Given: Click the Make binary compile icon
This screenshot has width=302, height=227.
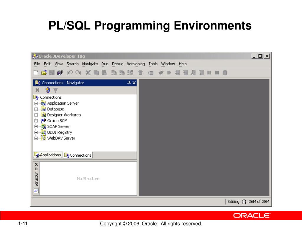Looking at the screenshot, I should coord(114,73).
